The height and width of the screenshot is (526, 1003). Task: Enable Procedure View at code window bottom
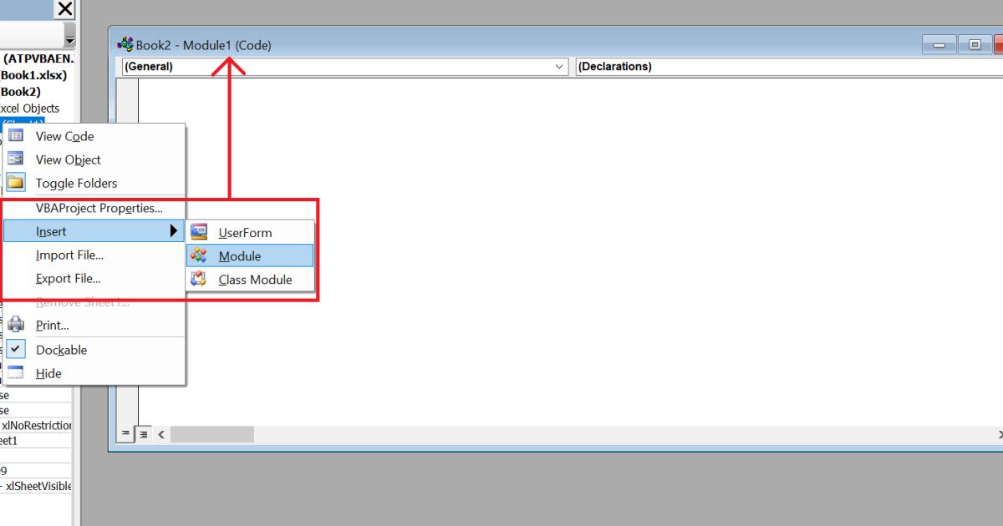[x=125, y=433]
